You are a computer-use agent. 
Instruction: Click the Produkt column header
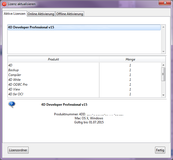53,59
